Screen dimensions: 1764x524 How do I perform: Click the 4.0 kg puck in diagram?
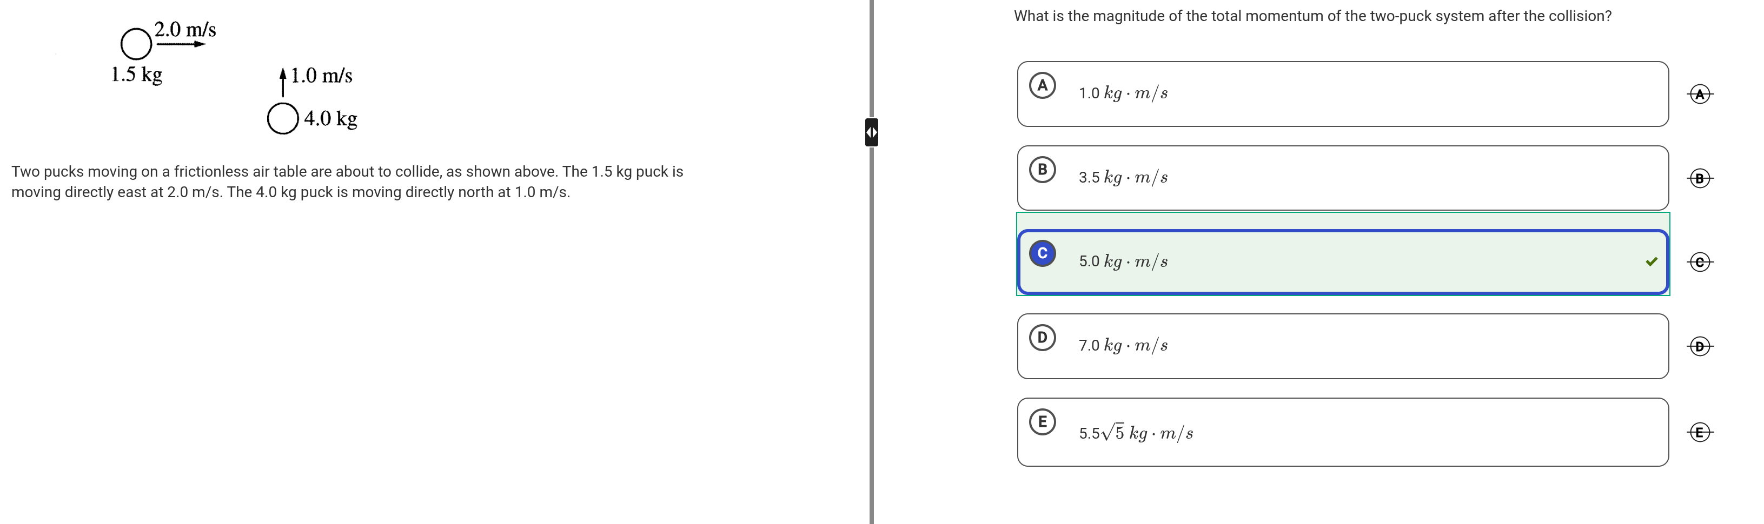(x=283, y=118)
